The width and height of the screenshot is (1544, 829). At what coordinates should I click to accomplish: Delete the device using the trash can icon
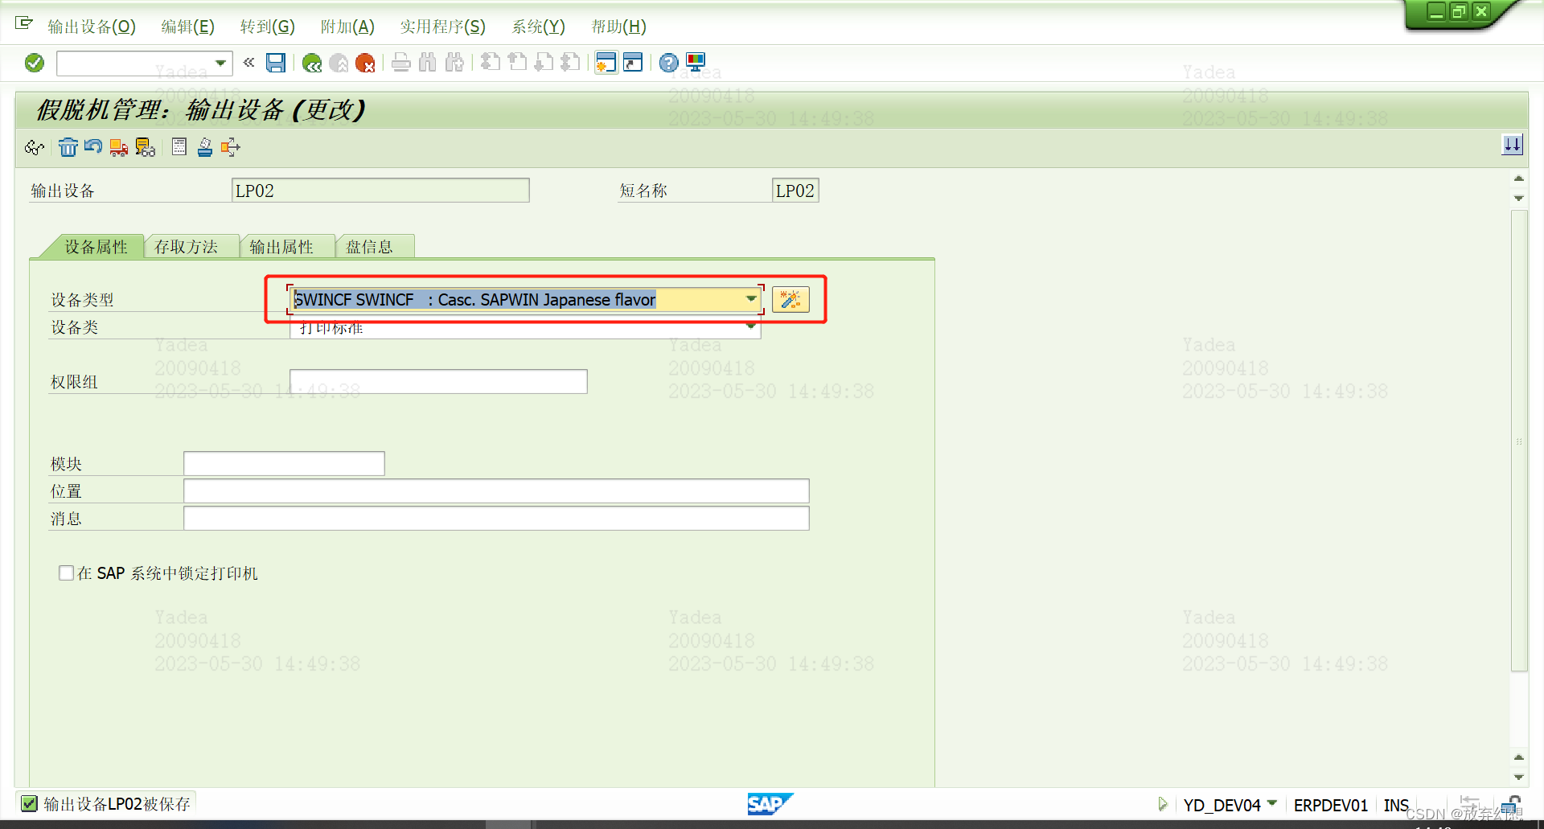pos(68,147)
